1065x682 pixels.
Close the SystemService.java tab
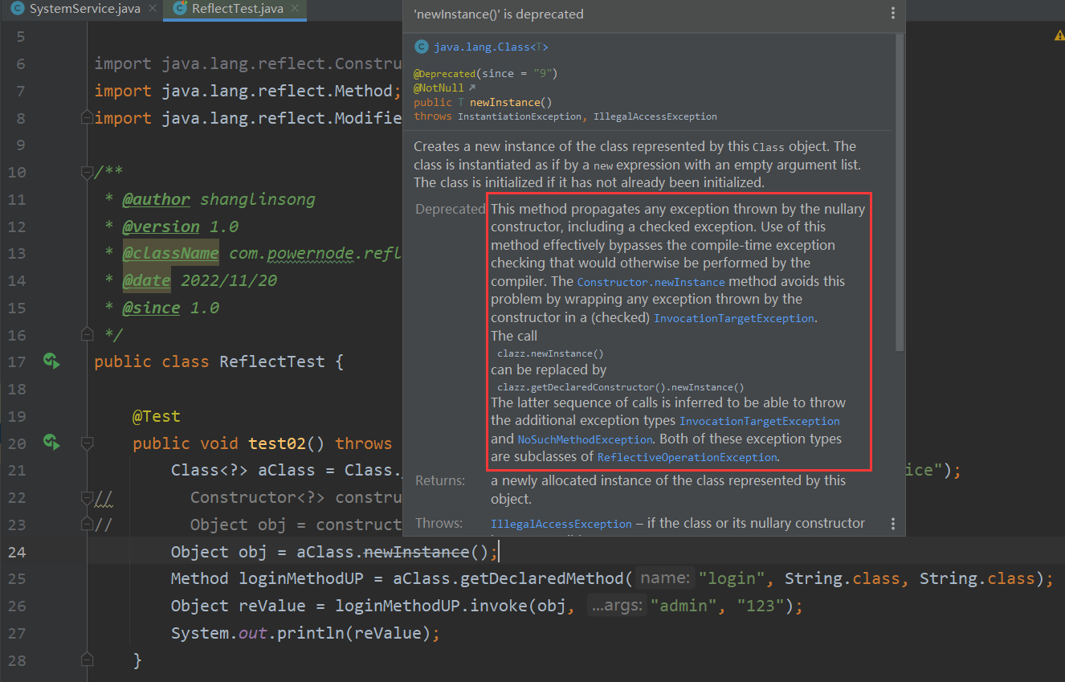pos(153,10)
